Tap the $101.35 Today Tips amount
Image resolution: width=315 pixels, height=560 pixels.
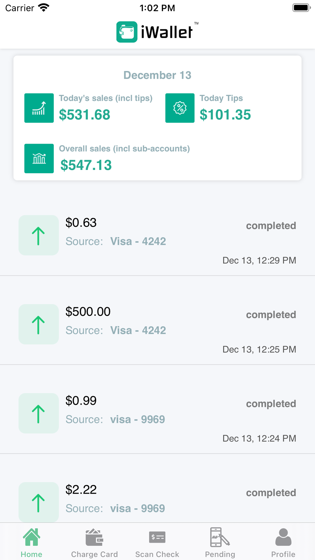225,115
